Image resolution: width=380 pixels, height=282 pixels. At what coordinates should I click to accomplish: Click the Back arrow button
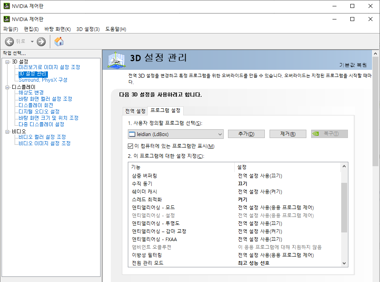tap(9, 42)
